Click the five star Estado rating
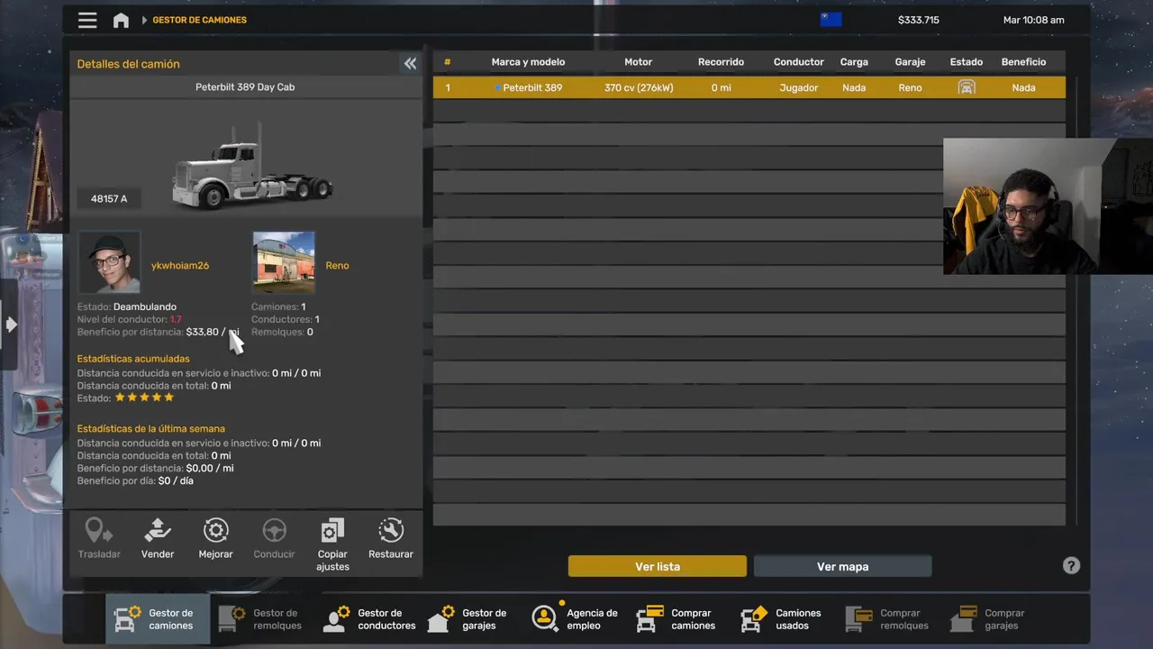 coord(144,398)
